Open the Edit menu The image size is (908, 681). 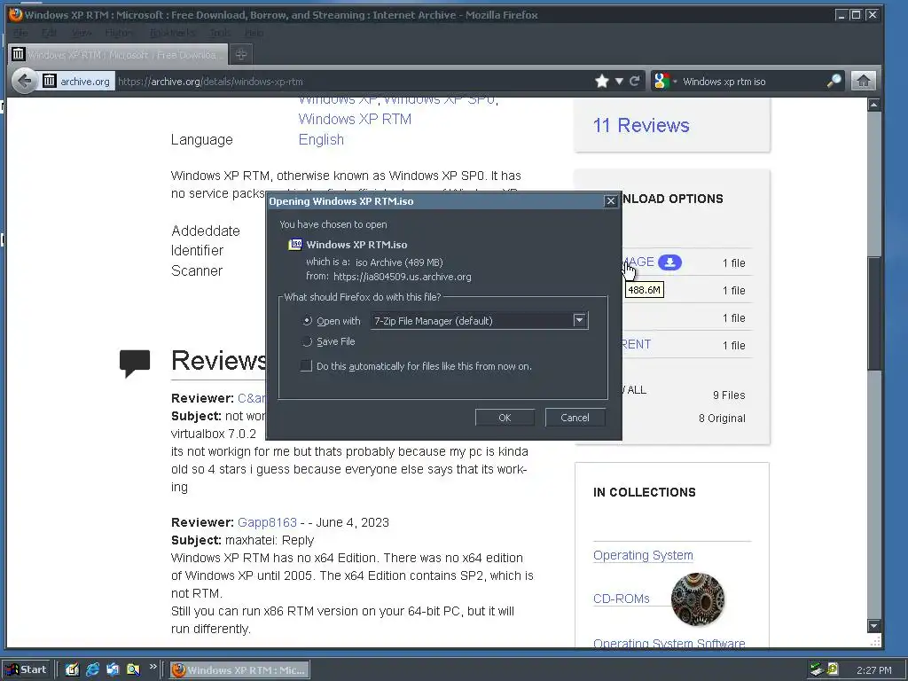[x=50, y=33]
